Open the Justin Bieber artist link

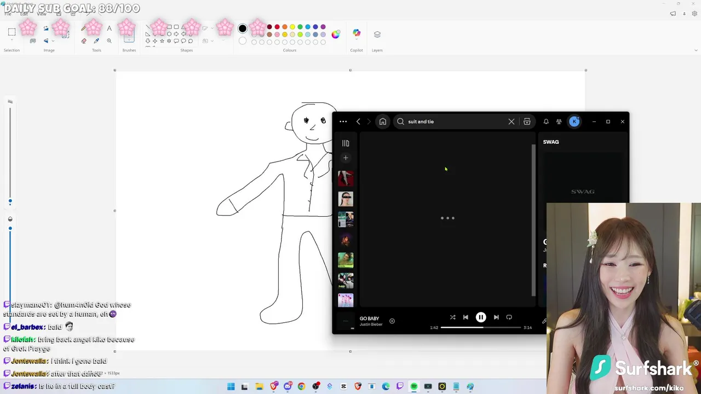[x=371, y=325]
